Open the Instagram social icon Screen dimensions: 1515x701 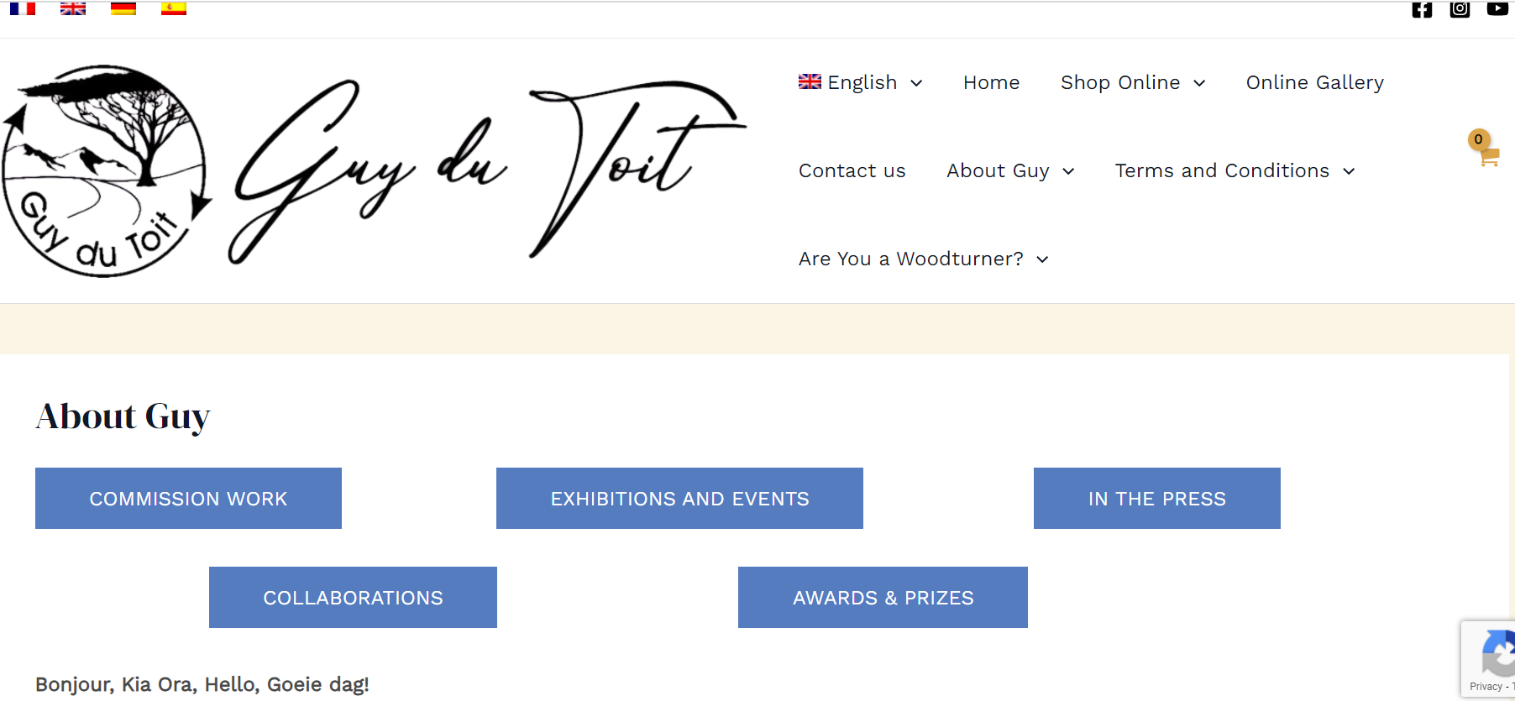[1460, 9]
